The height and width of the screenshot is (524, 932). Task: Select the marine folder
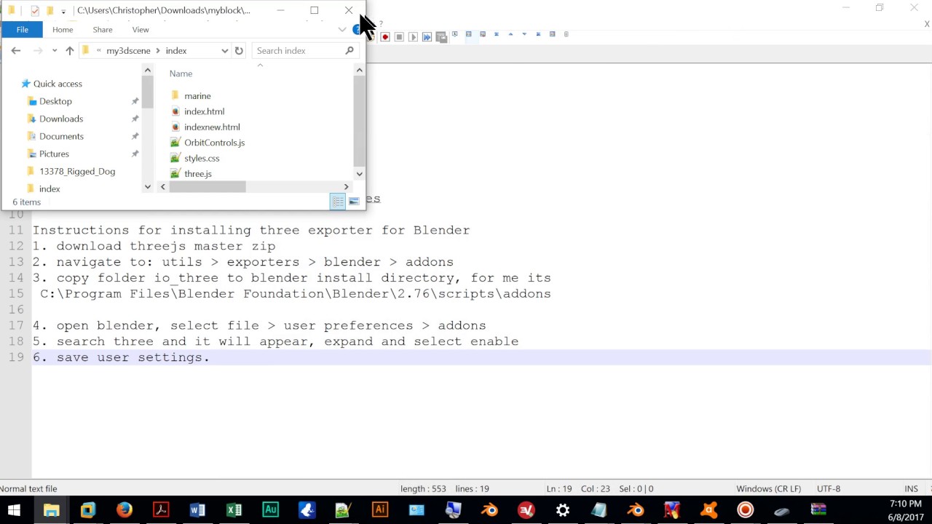pos(197,95)
